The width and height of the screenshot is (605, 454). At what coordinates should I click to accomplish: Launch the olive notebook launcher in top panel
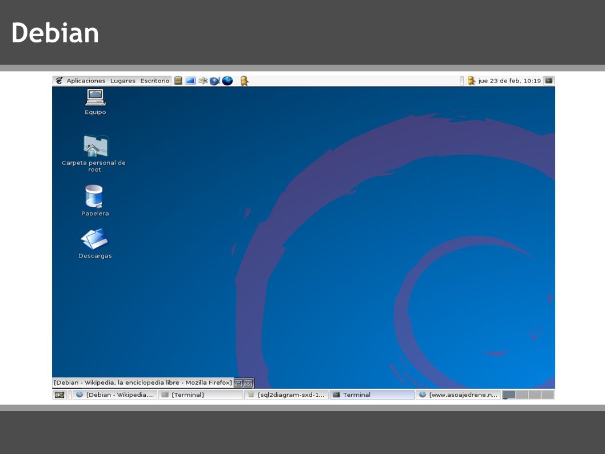(178, 81)
